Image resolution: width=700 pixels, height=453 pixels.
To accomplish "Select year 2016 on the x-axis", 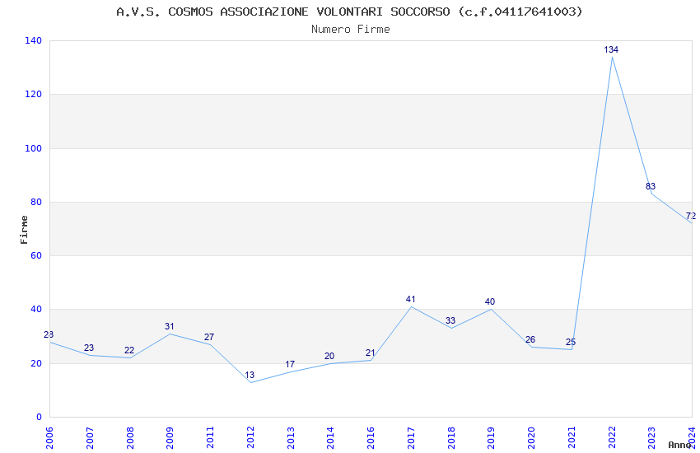I will click(371, 437).
